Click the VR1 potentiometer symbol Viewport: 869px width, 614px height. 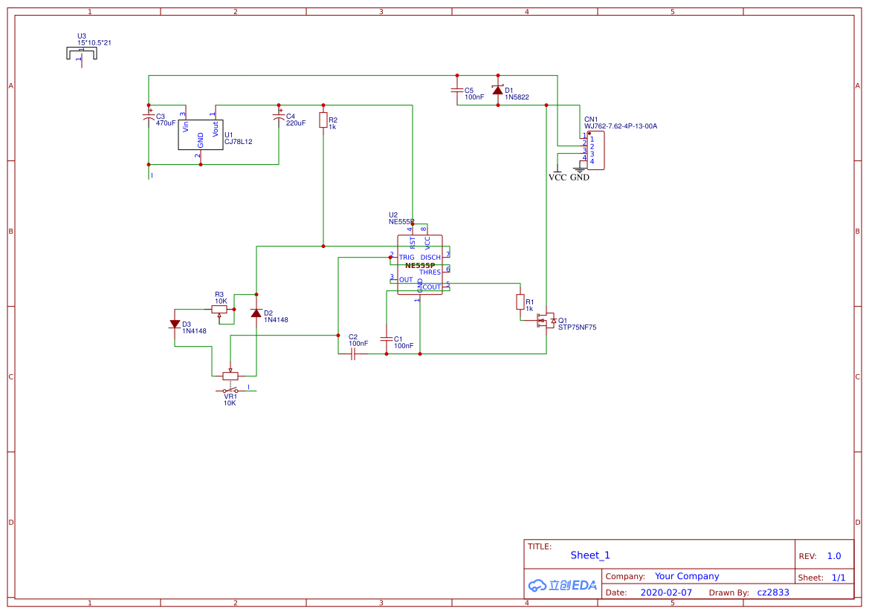230,373
